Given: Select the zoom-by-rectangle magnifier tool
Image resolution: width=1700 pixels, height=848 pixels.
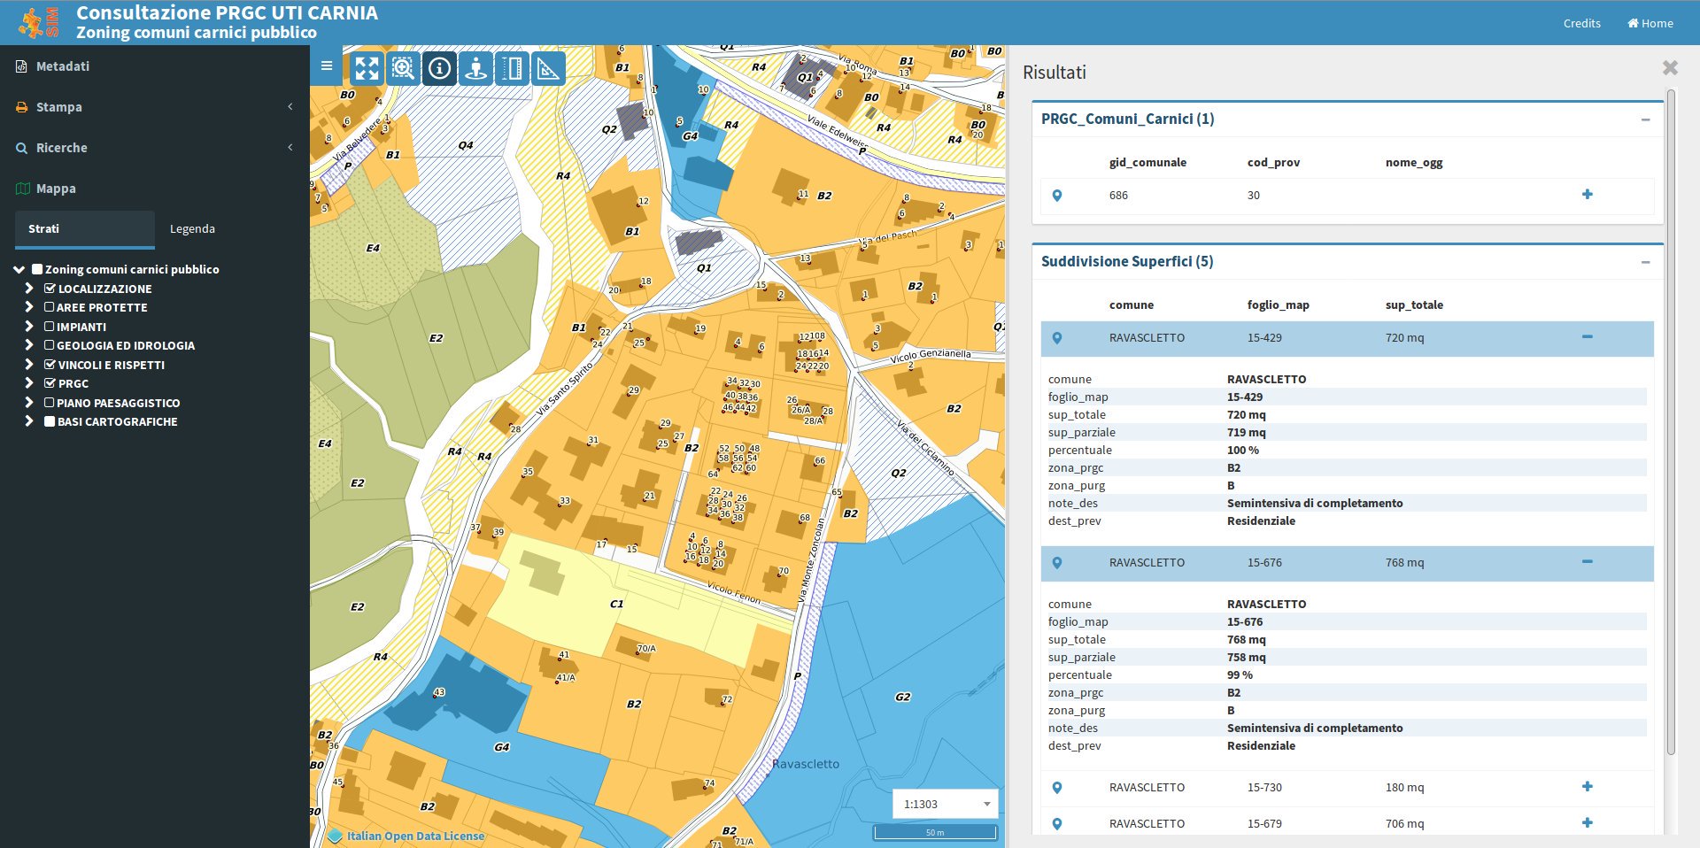Looking at the screenshot, I should coord(403,67).
